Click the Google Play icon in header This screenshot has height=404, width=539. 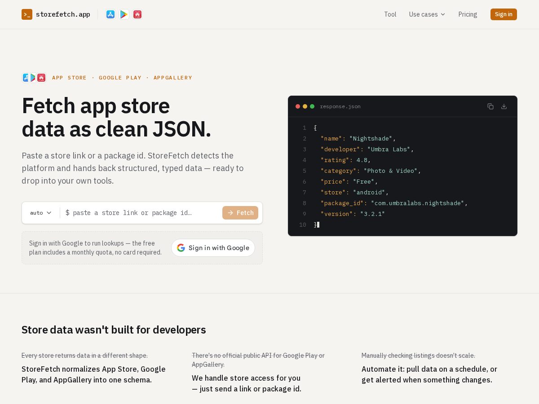(x=124, y=14)
